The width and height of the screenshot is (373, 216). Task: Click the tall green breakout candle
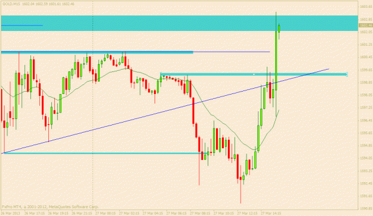coord(276,61)
